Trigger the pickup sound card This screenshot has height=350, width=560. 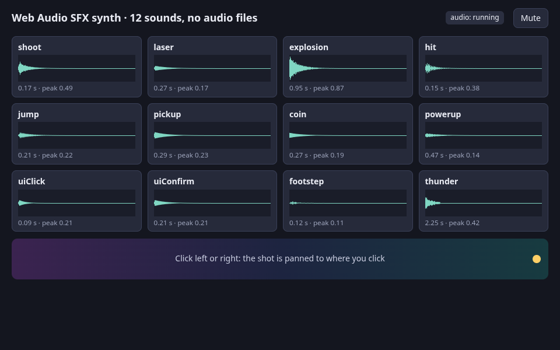click(212, 134)
